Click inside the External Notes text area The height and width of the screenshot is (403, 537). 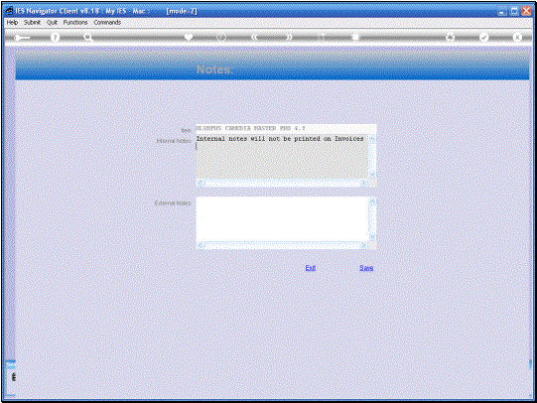[x=282, y=219]
